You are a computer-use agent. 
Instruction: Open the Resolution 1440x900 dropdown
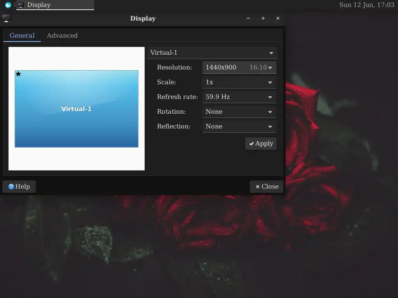pos(239,68)
